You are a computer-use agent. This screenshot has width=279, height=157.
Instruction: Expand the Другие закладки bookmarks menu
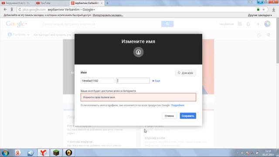[260, 15]
